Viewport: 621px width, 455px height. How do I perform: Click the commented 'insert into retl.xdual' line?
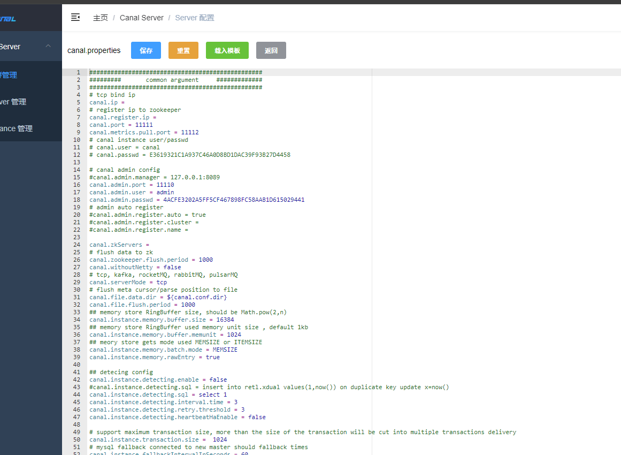[269, 387]
